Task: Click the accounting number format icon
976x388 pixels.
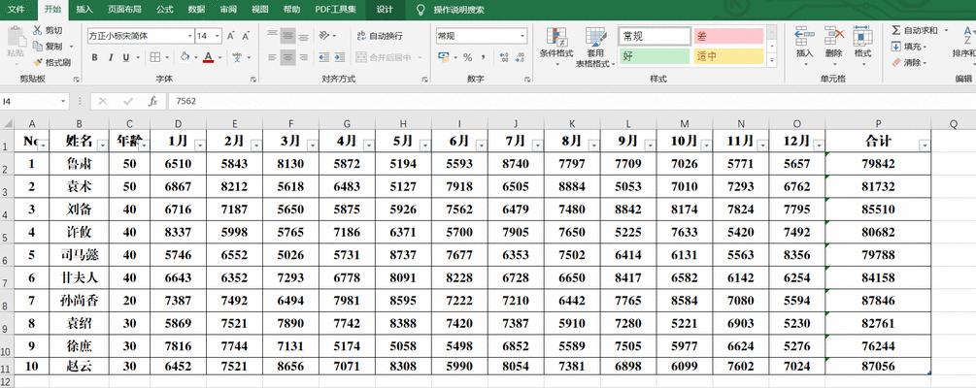Action: (444, 57)
